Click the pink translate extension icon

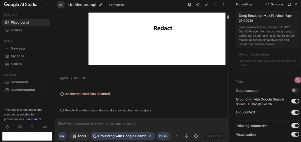(297, 80)
